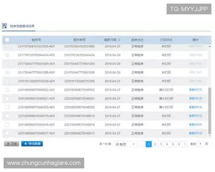Screen dimensions: 215x172
Task: Click 第2次打印 print status cell
Action: tap(166, 90)
